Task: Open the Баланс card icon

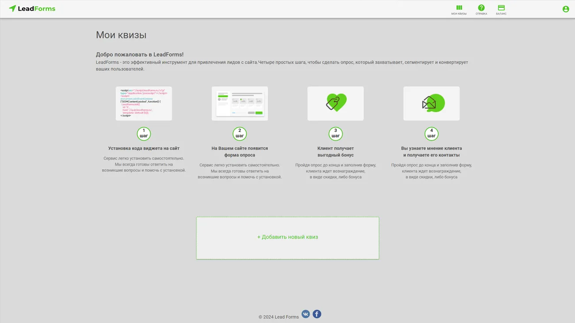Action: pyautogui.click(x=501, y=9)
